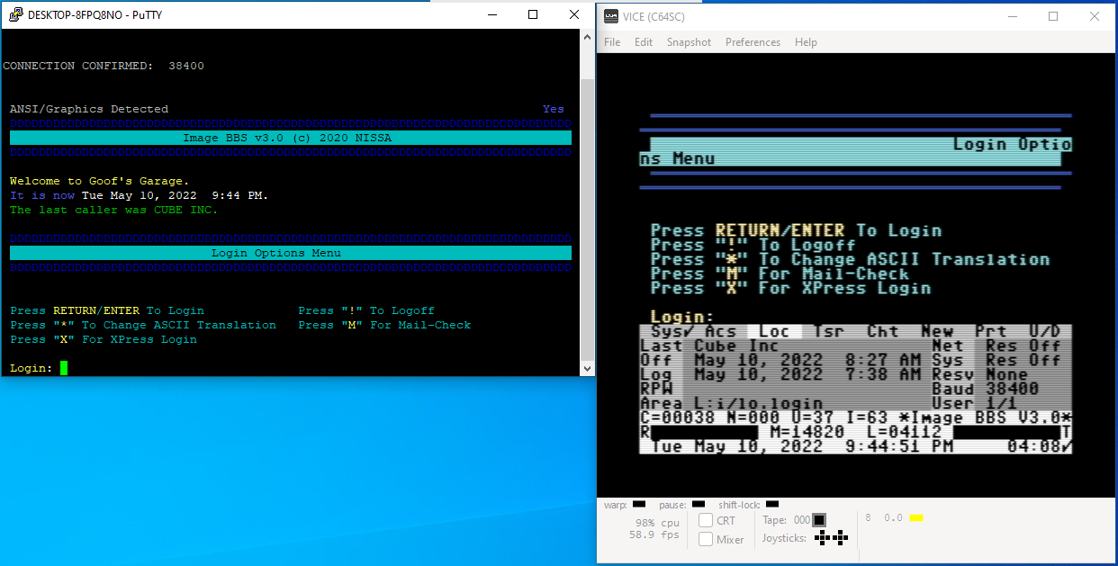
Task: Close the VICE window
Action: click(x=1095, y=16)
